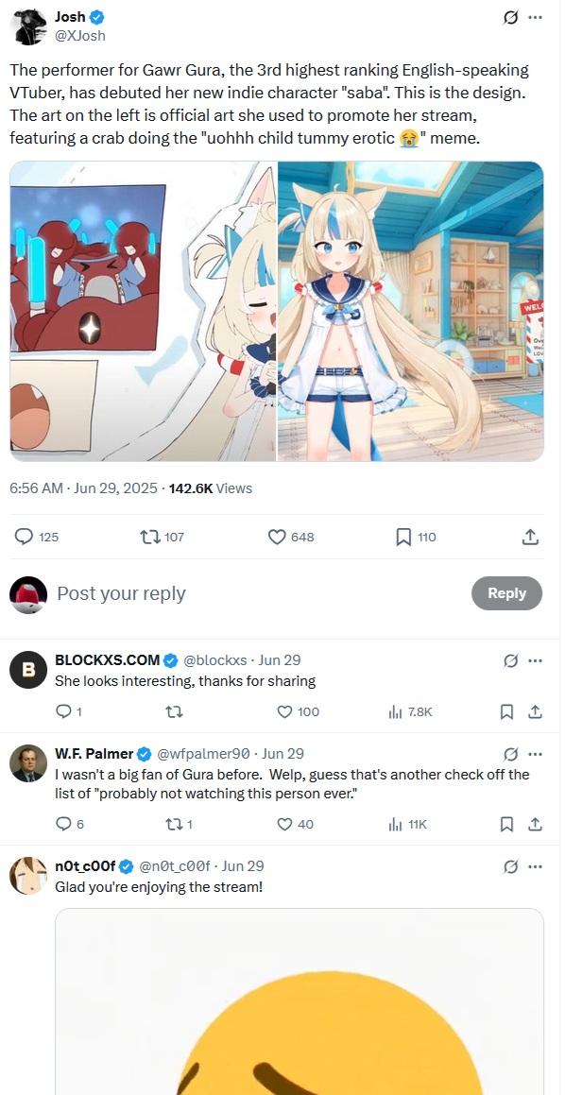Viewport: 565px width, 1095px height.
Task: Bookmark the main post with 110 bookmarks
Action: pos(403,537)
